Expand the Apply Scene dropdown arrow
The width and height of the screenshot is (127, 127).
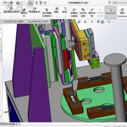(x=105, y=22)
